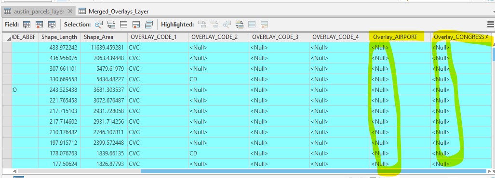495x178 pixels.
Task: Click the row selector for the 243.325438 row
Action: (x=7, y=90)
